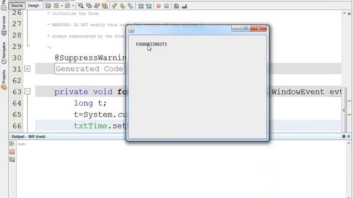The width and height of the screenshot is (353, 198).
Task: Shift the line left with the toolbar icon
Action: tap(141, 6)
